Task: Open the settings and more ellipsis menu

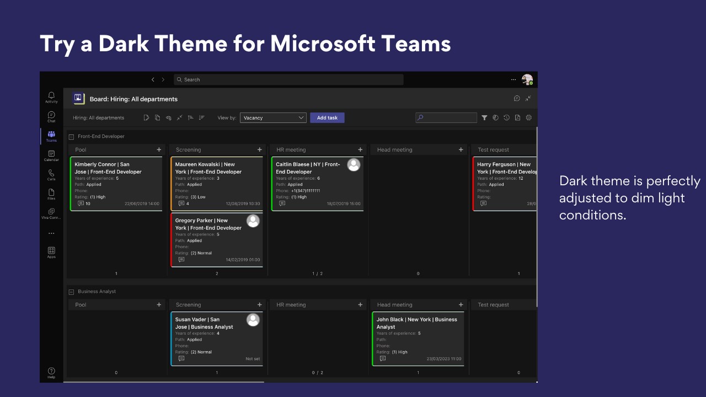Action: click(x=514, y=79)
